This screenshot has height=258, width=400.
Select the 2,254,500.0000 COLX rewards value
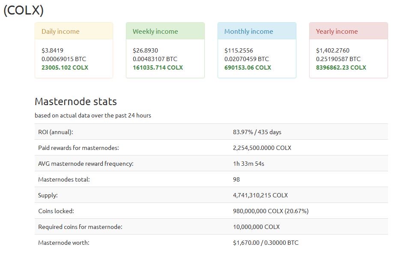click(x=261, y=147)
